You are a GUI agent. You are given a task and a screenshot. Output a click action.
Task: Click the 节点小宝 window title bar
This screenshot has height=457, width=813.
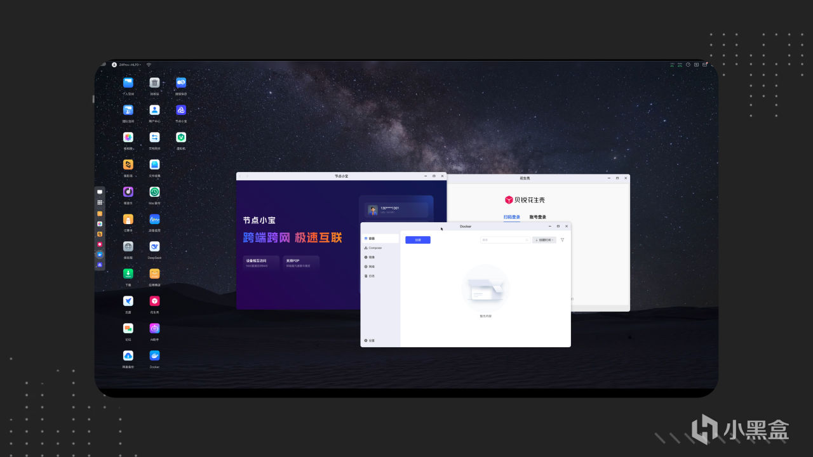click(x=342, y=176)
